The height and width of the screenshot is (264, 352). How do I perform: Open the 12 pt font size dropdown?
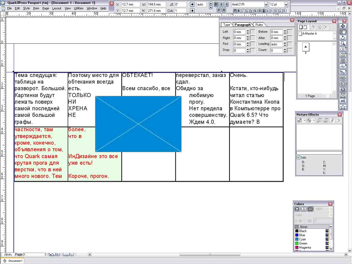pos(286,4)
